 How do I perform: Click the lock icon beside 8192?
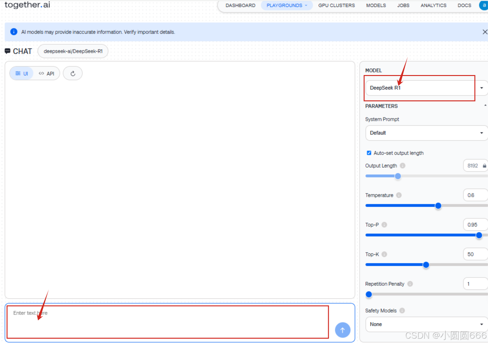(484, 166)
